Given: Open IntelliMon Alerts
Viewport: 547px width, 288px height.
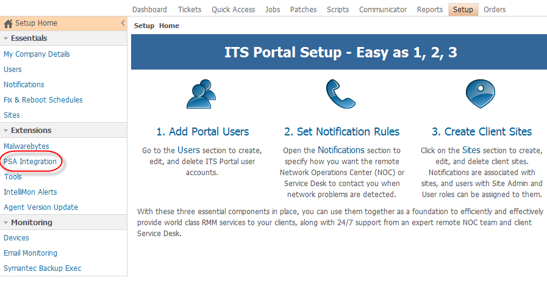Looking at the screenshot, I should [30, 192].
